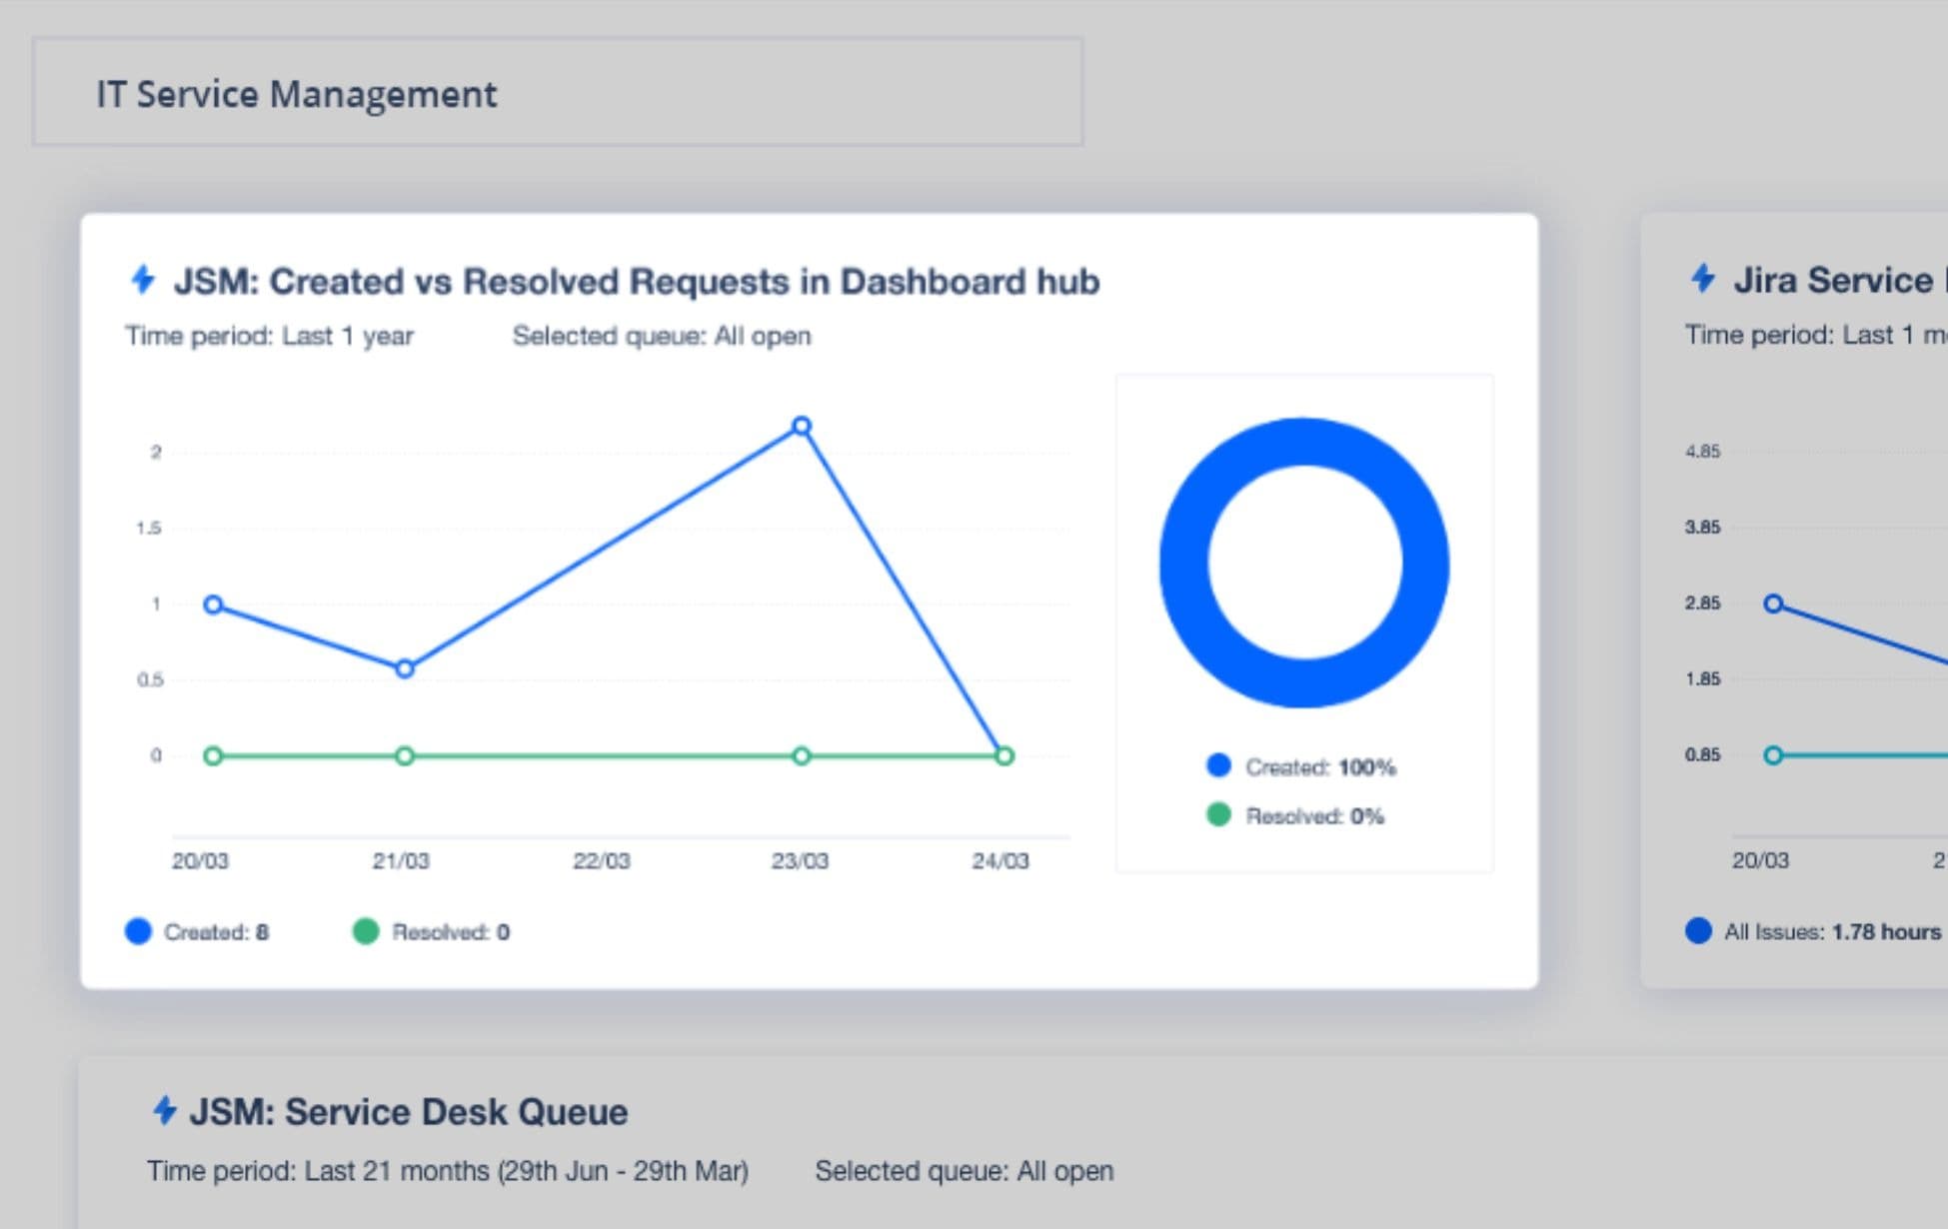Click the lightning icon beside Created vs Resolved title
The height and width of the screenshot is (1229, 1948).
(x=143, y=279)
